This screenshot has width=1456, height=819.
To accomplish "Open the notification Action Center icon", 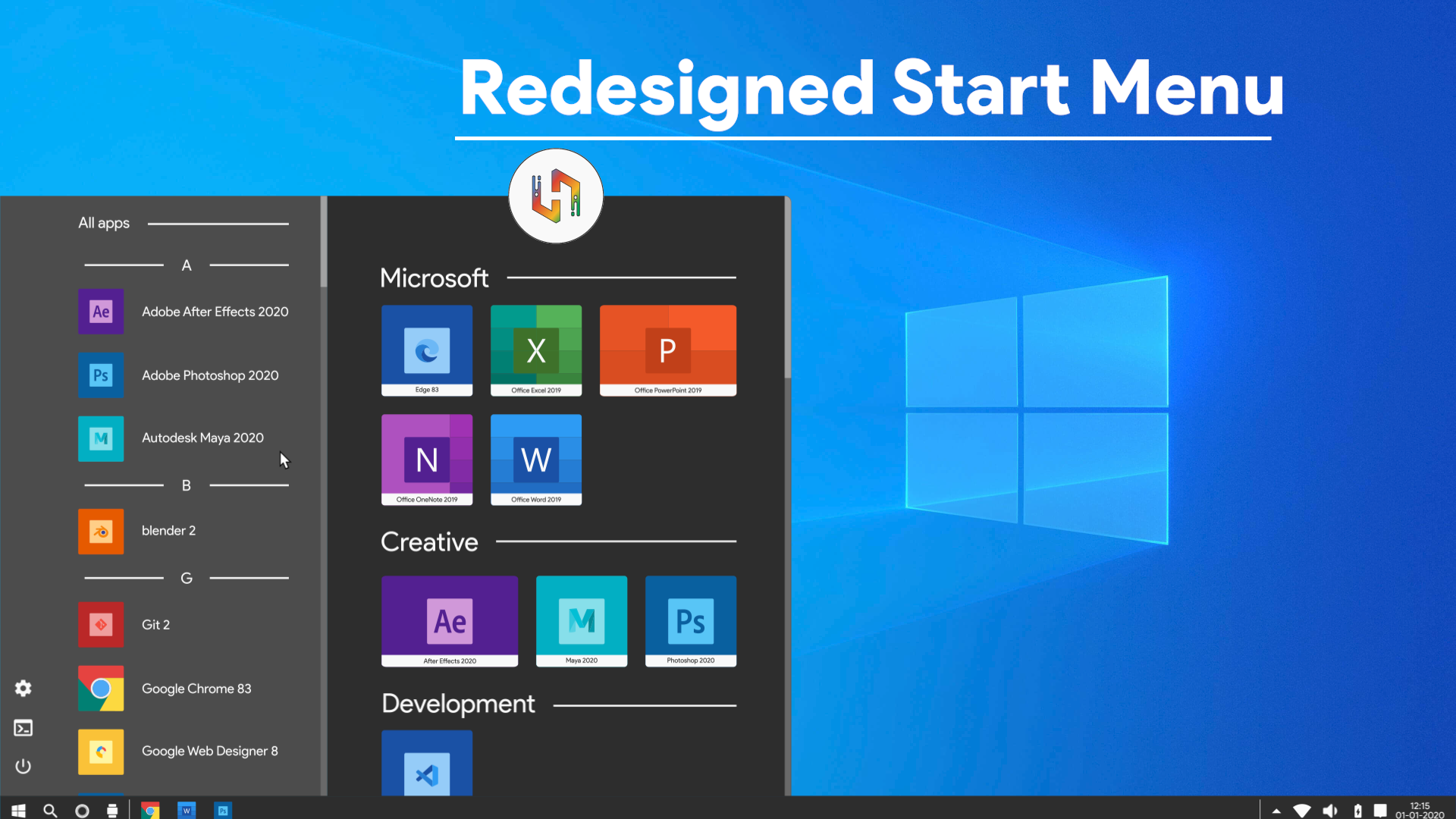I will pos(1380,811).
